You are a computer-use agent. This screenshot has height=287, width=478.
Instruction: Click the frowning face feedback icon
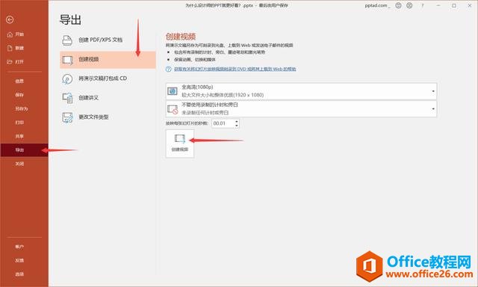(x=409, y=5)
